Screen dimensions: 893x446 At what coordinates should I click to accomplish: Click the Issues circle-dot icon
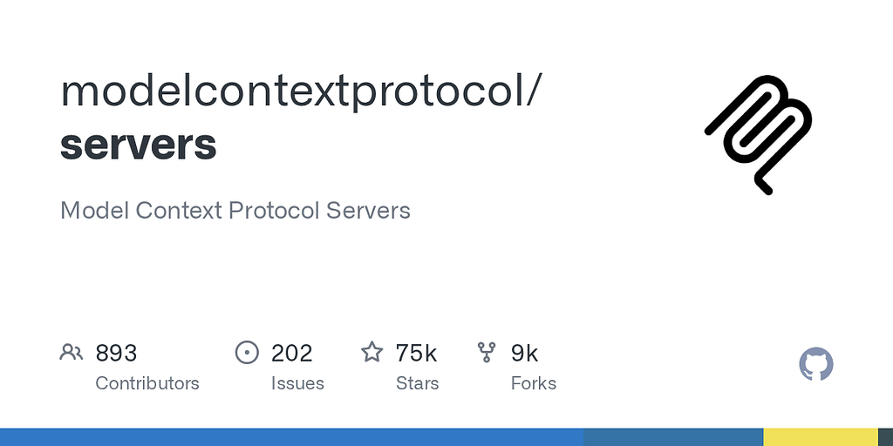[x=247, y=352]
